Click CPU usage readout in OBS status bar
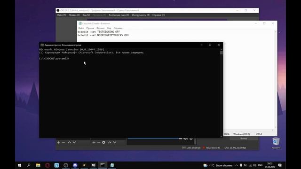This screenshot has width=301, height=169. point(235,148)
